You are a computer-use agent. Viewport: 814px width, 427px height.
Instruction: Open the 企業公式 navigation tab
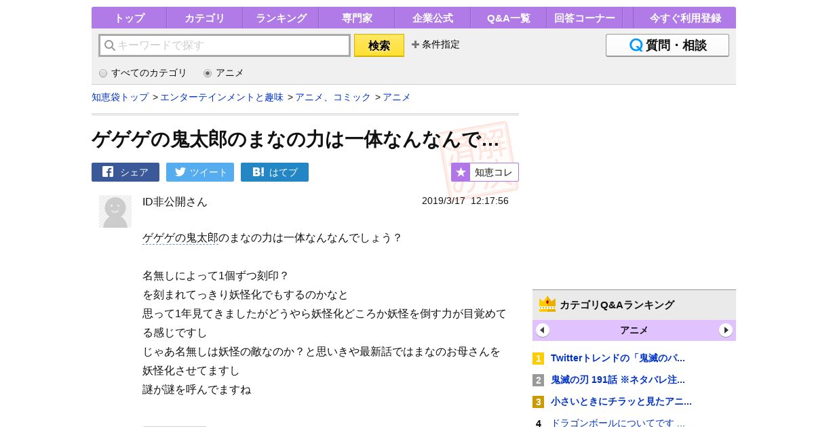(x=432, y=18)
